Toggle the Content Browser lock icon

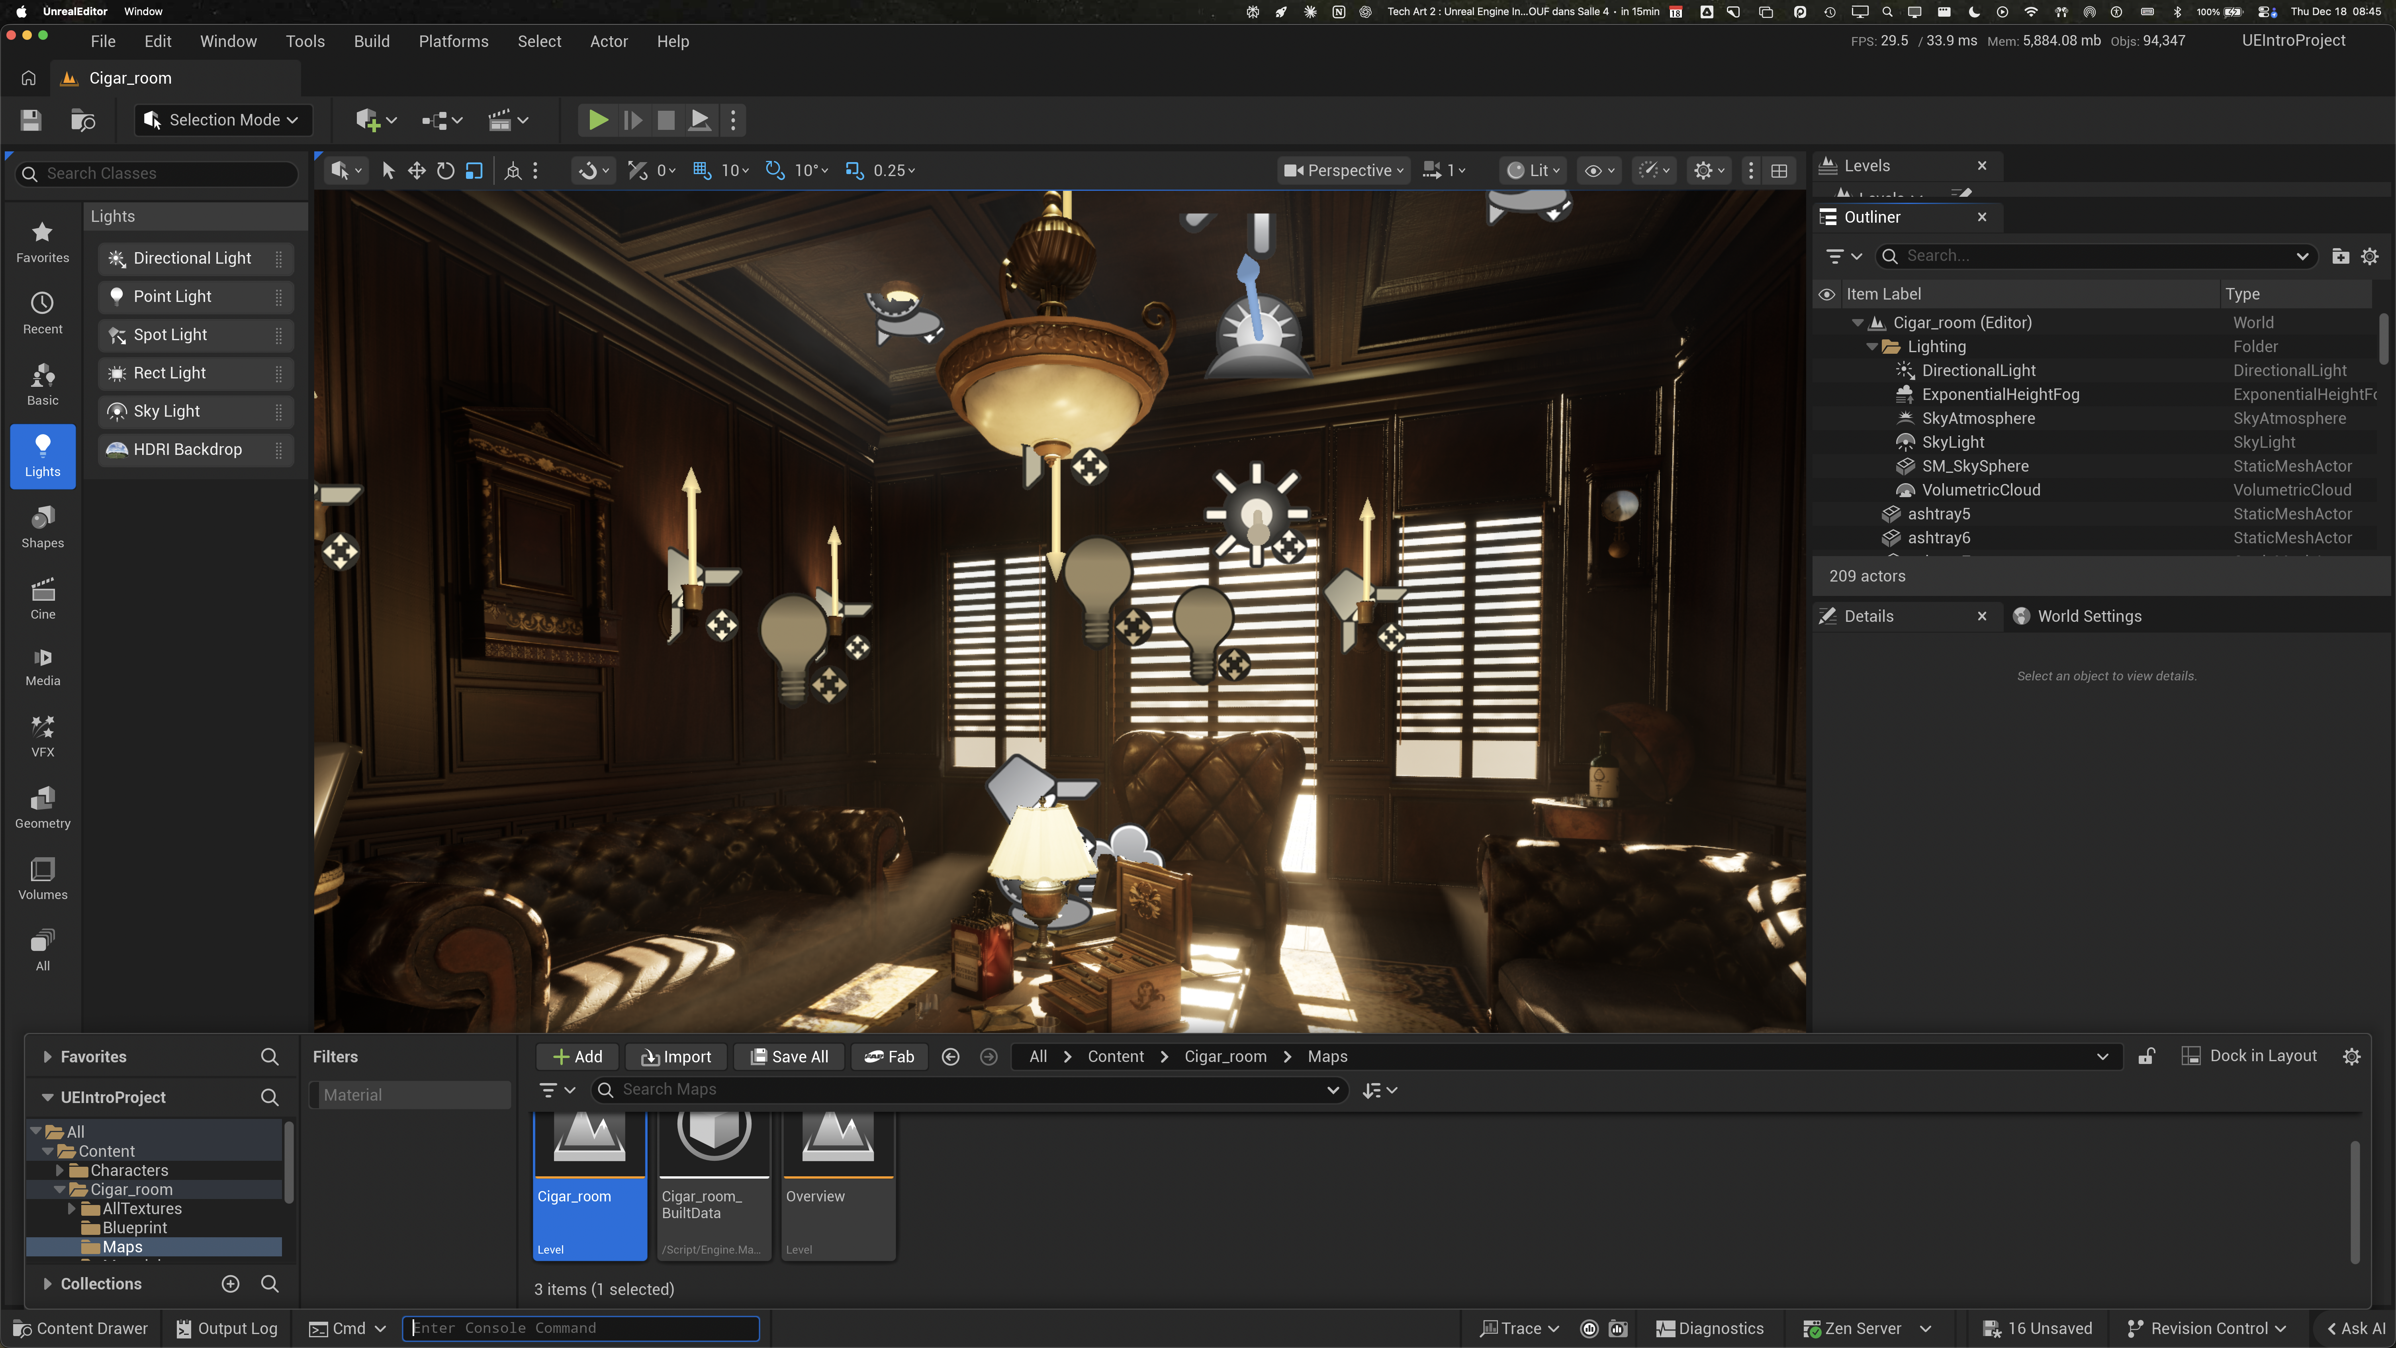2147,1056
